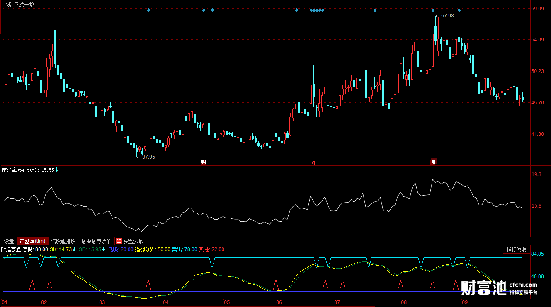Image resolution: width=551 pixels, height=307 pixels.
Task: Click the 50.23 price axis label
Action: (538, 71)
